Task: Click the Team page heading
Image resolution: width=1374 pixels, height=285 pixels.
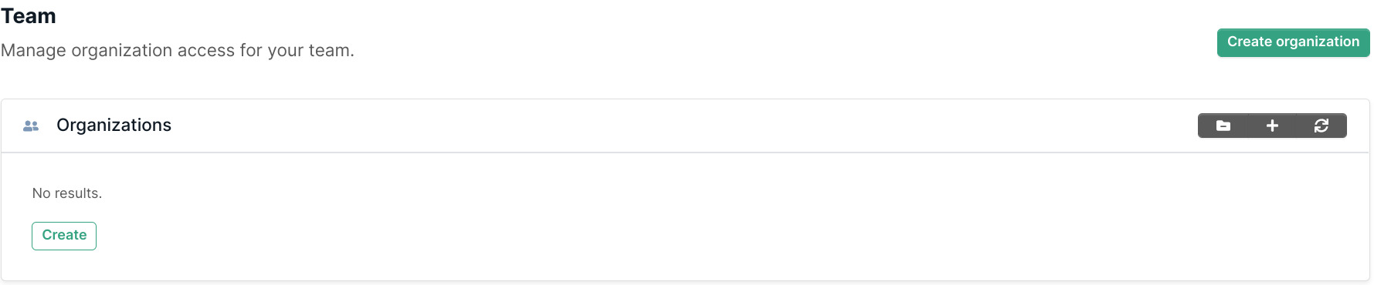Action: click(29, 16)
